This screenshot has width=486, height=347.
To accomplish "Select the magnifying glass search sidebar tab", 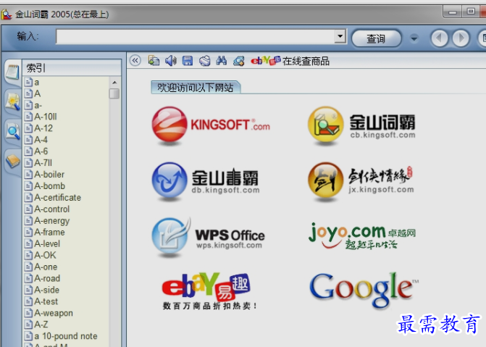I will pyautogui.click(x=13, y=132).
